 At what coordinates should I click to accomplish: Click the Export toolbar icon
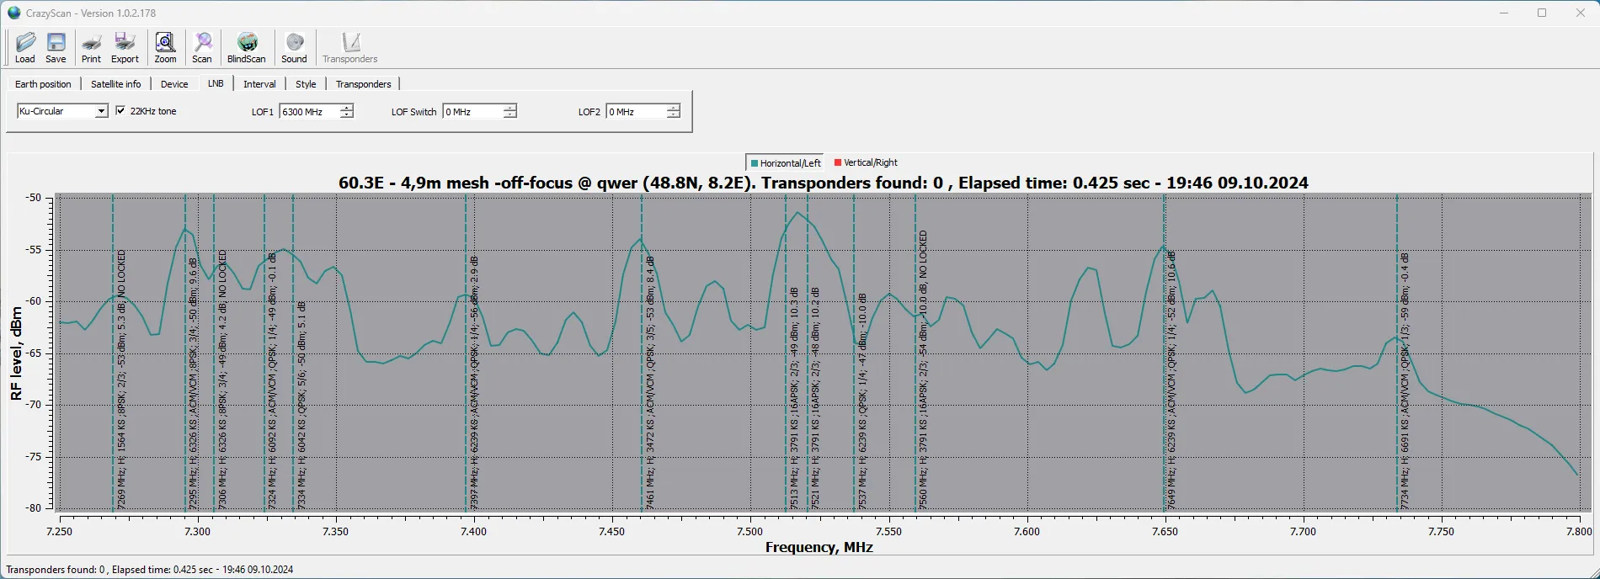pyautogui.click(x=125, y=47)
